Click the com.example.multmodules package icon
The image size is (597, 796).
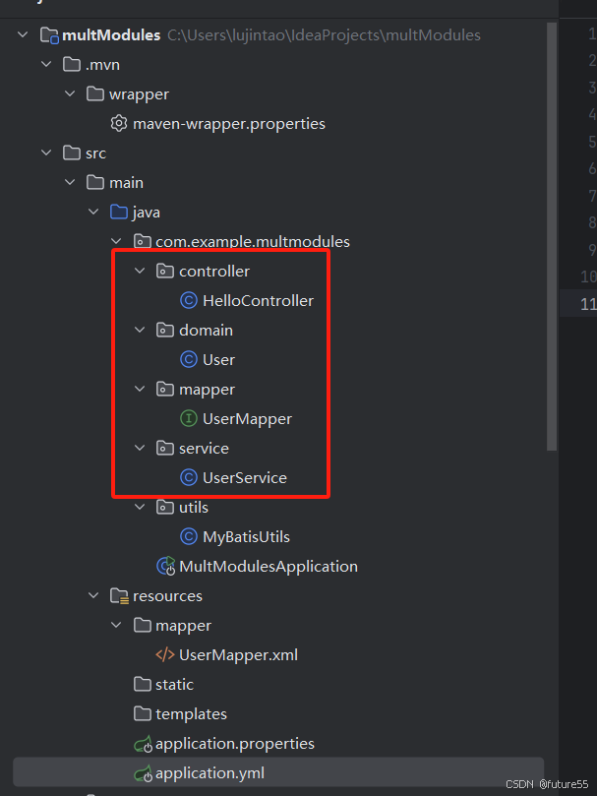143,241
